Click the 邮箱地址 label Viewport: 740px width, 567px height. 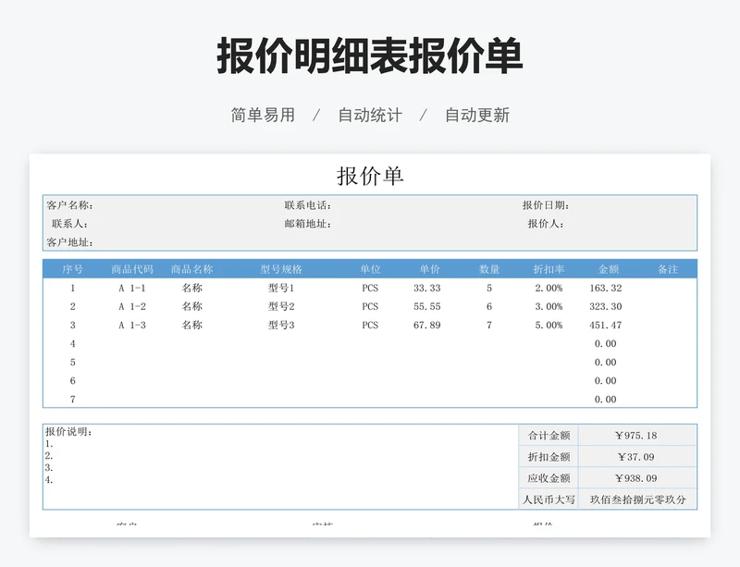tap(308, 224)
